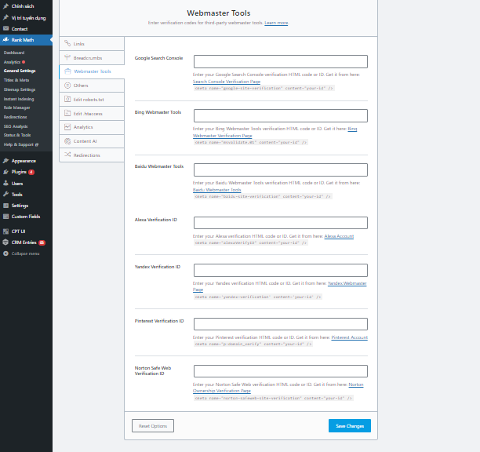Click the Breadcrumbs signpost icon
Image resolution: width=480 pixels, height=452 pixels.
click(67, 57)
